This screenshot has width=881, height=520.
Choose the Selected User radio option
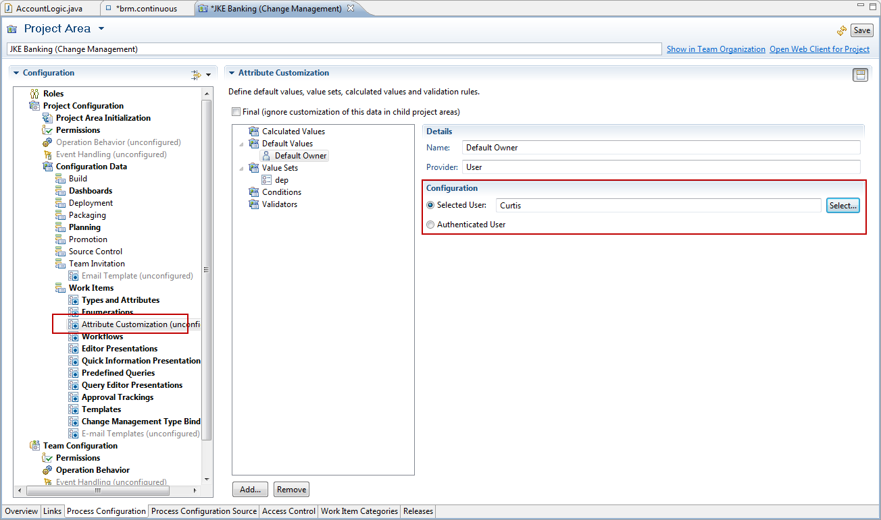coord(430,205)
